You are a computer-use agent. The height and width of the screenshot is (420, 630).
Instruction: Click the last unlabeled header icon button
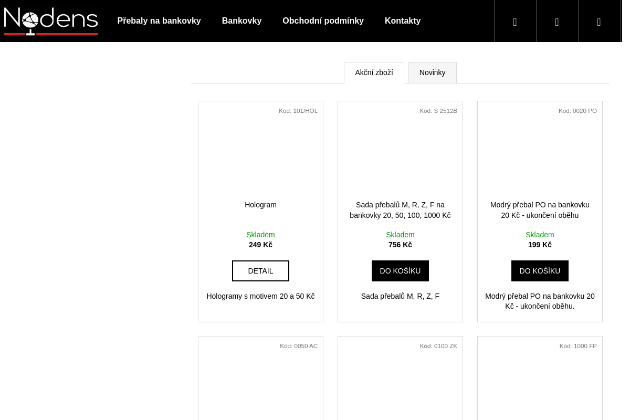[599, 21]
